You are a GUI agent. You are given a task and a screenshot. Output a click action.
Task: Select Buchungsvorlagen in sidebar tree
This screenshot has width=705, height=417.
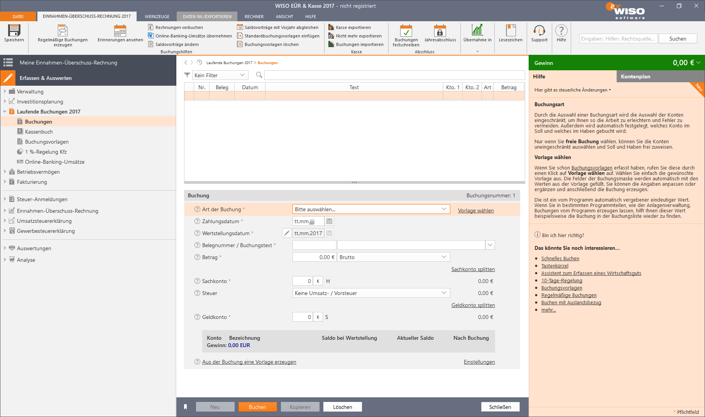pos(47,142)
